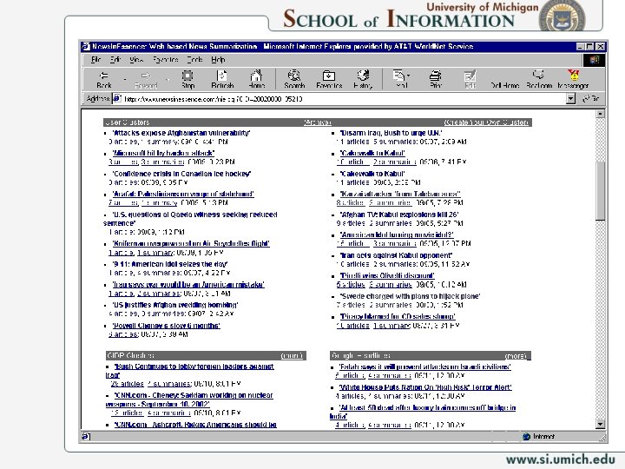This screenshot has height=469, width=625.
Task: Select 'Iran acts against Kabul opponent' headline
Action: pyautogui.click(x=396, y=255)
